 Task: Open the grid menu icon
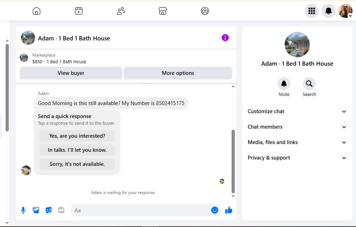(x=311, y=11)
